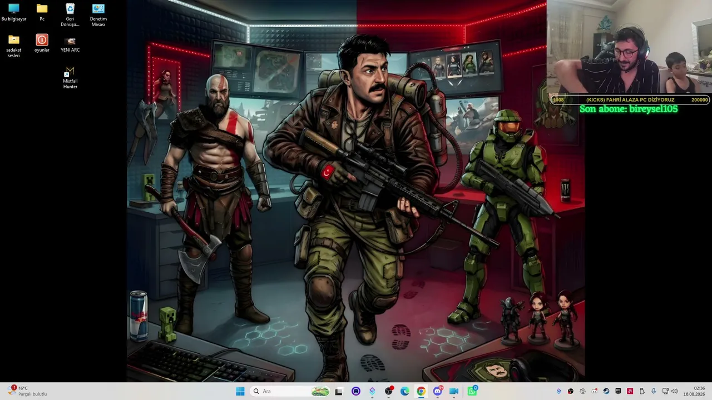The height and width of the screenshot is (400, 712).
Task: Open the purple layered diamond taskbar app
Action: coord(372,391)
